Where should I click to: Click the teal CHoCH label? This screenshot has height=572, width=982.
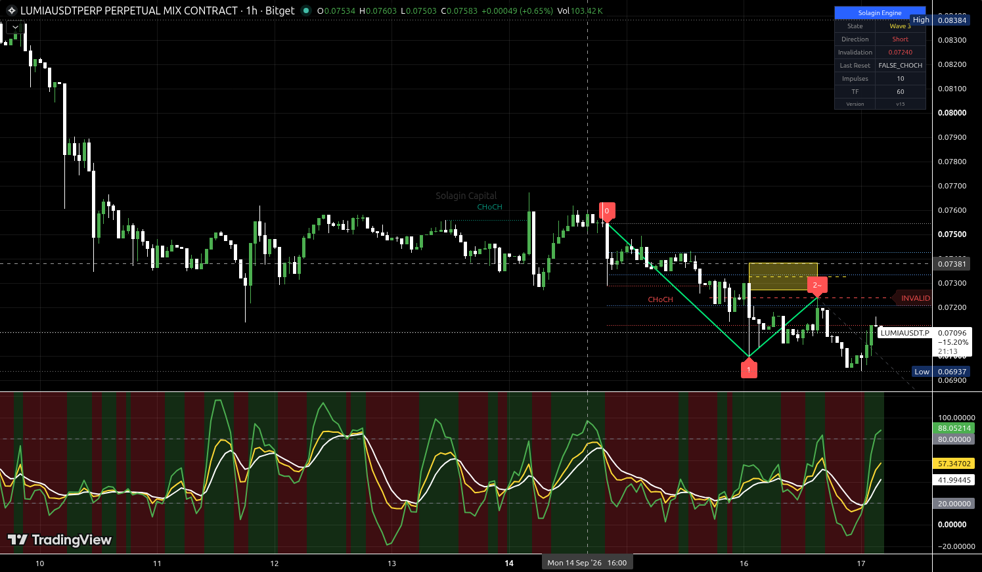click(489, 207)
